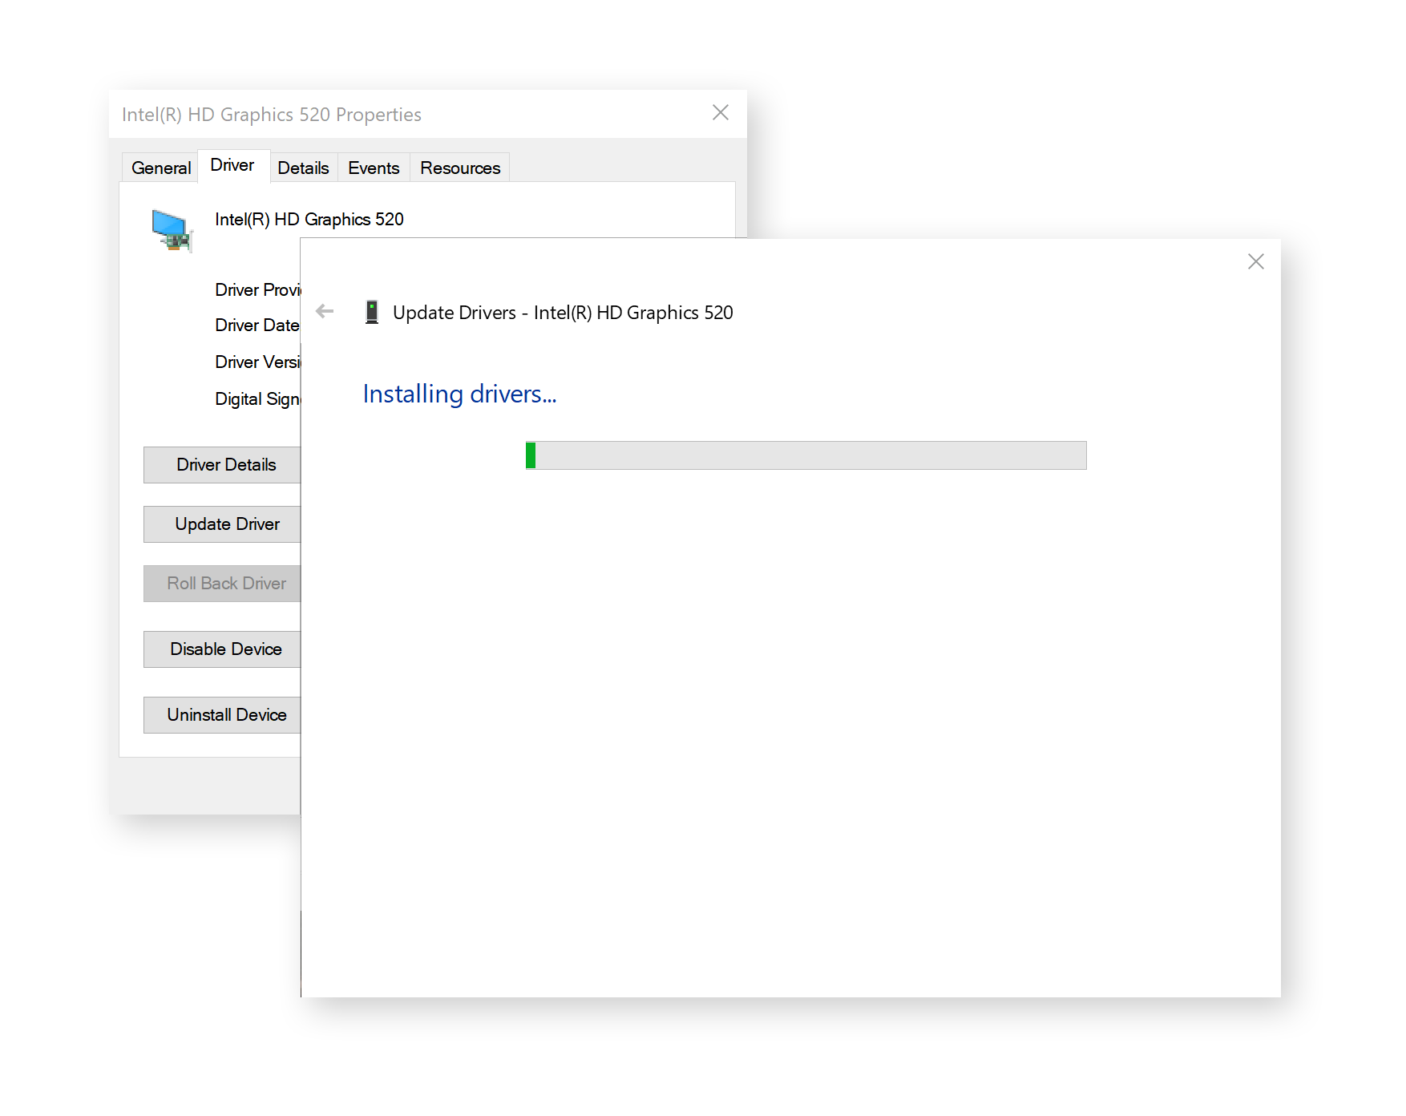The image size is (1406, 1116).
Task: Click the device icon beside Update Drivers title
Action: pos(372,312)
